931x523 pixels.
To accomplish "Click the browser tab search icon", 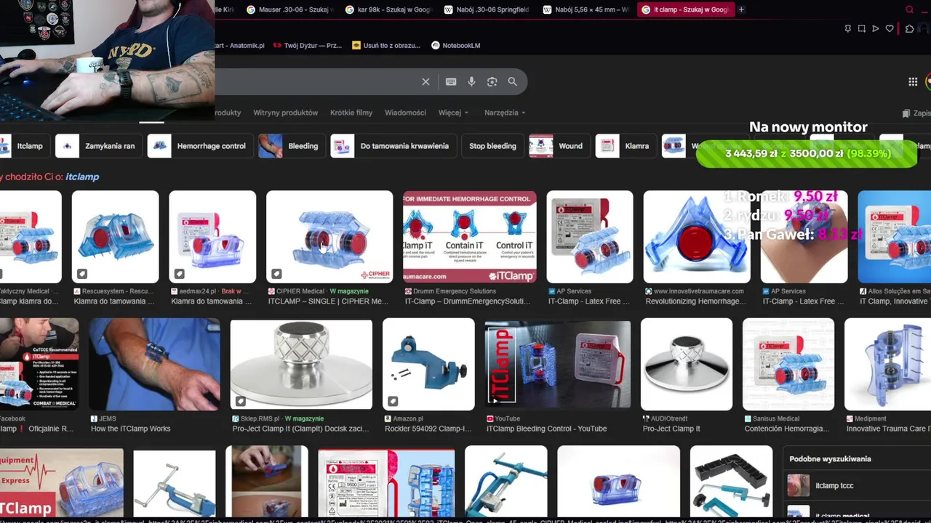I will [x=909, y=9].
